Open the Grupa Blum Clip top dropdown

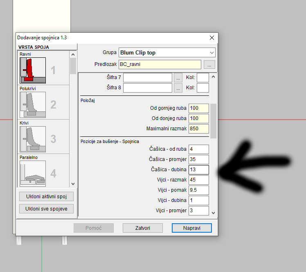coord(166,52)
